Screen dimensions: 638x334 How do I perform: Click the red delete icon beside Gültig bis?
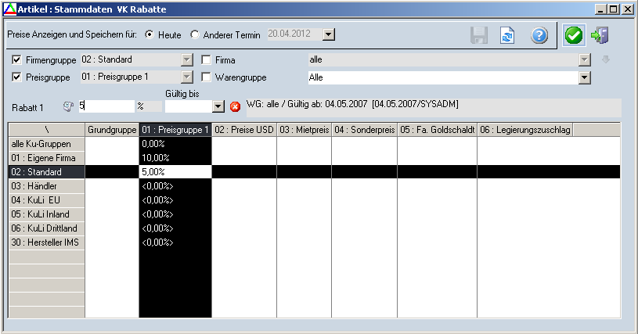pyautogui.click(x=235, y=106)
